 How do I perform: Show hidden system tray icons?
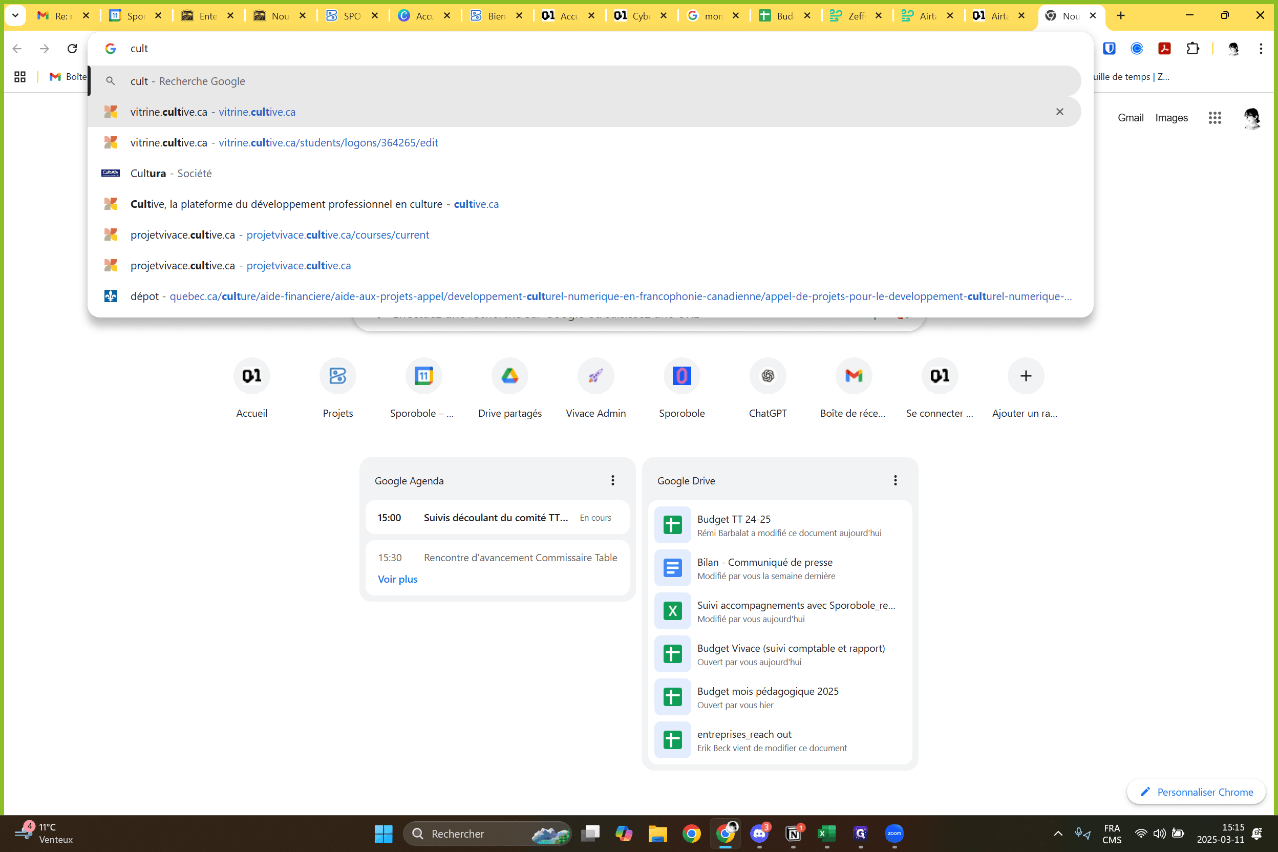tap(1057, 833)
